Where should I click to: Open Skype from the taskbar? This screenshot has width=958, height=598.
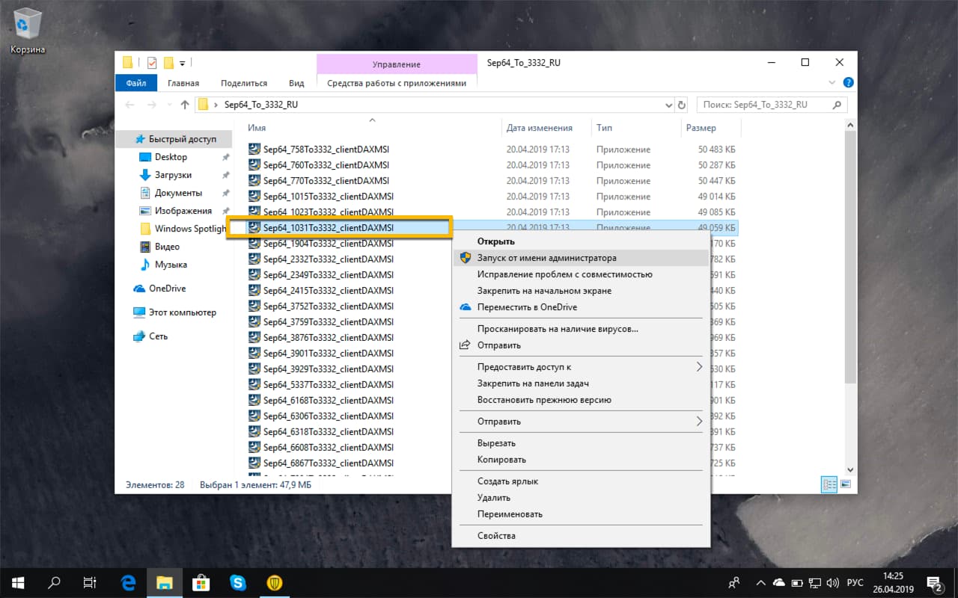click(x=238, y=582)
